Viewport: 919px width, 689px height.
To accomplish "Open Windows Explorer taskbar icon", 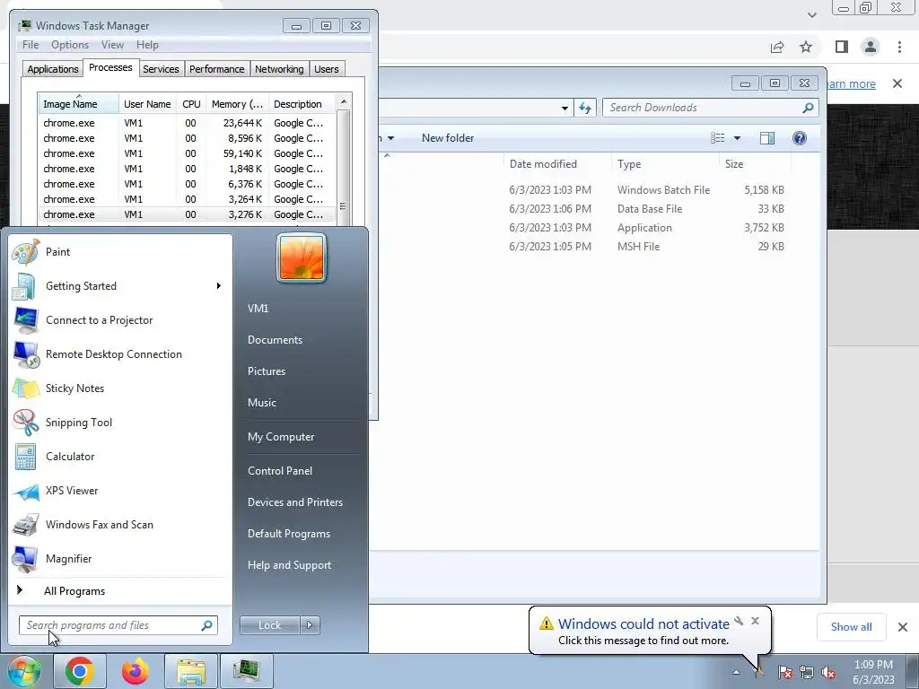I will [x=190, y=671].
